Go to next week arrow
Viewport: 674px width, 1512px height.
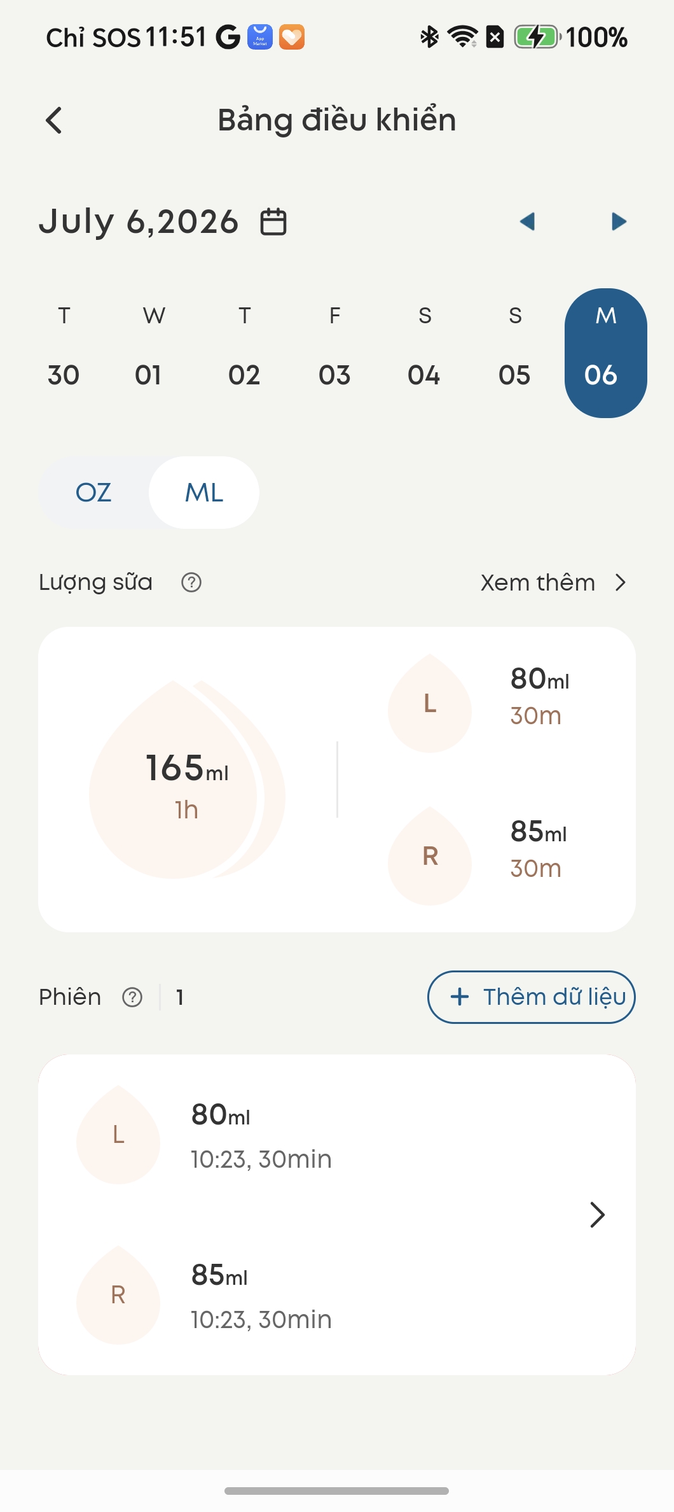tap(619, 221)
